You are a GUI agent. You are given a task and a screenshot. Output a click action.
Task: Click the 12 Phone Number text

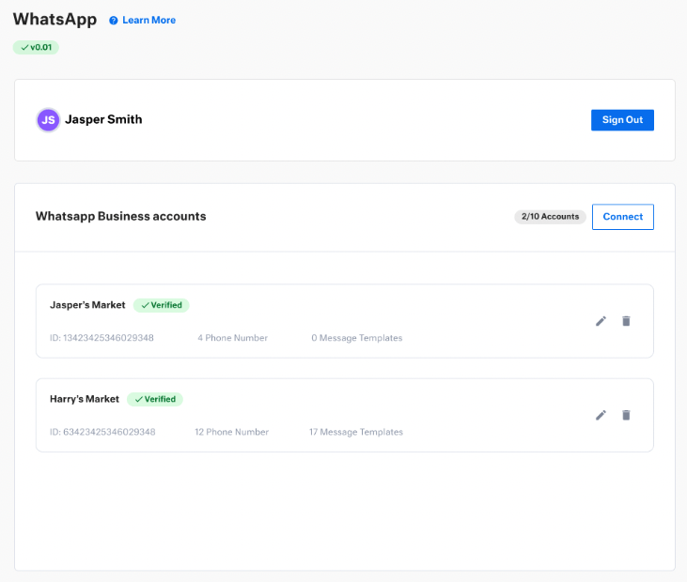(232, 432)
